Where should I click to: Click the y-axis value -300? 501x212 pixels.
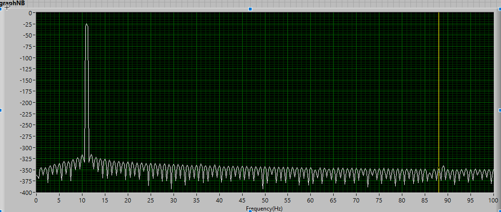[x=27, y=148]
